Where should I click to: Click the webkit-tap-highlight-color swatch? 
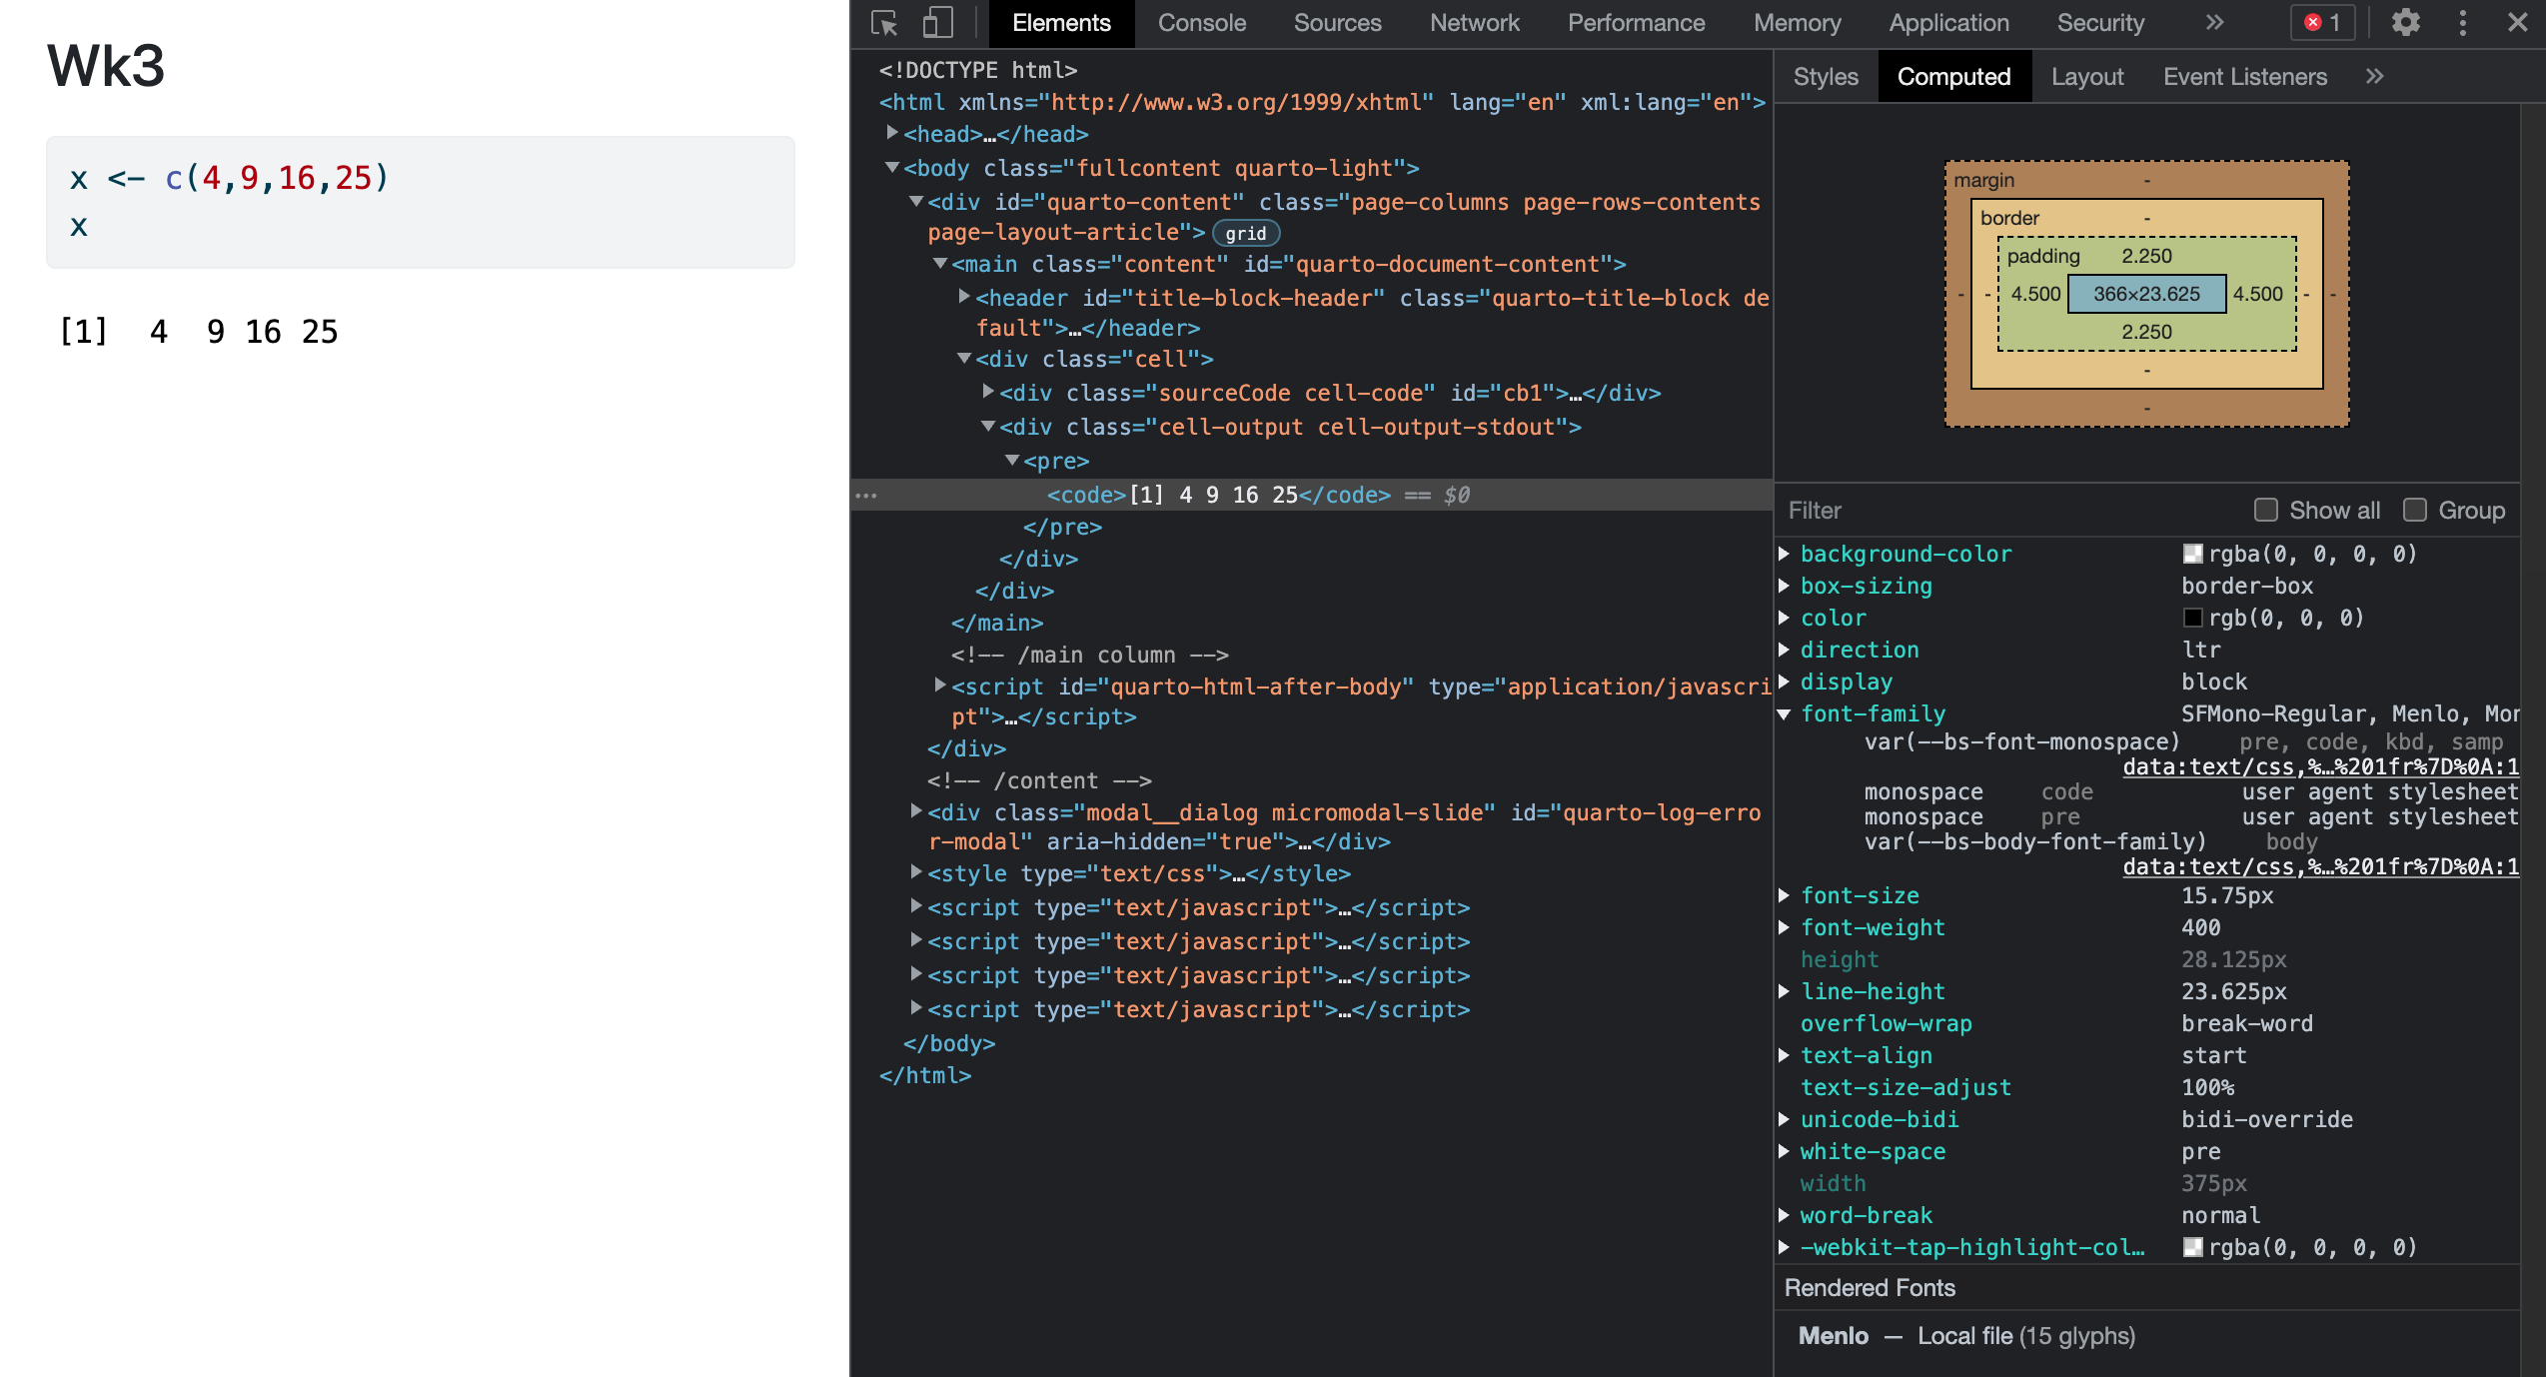(2193, 1247)
